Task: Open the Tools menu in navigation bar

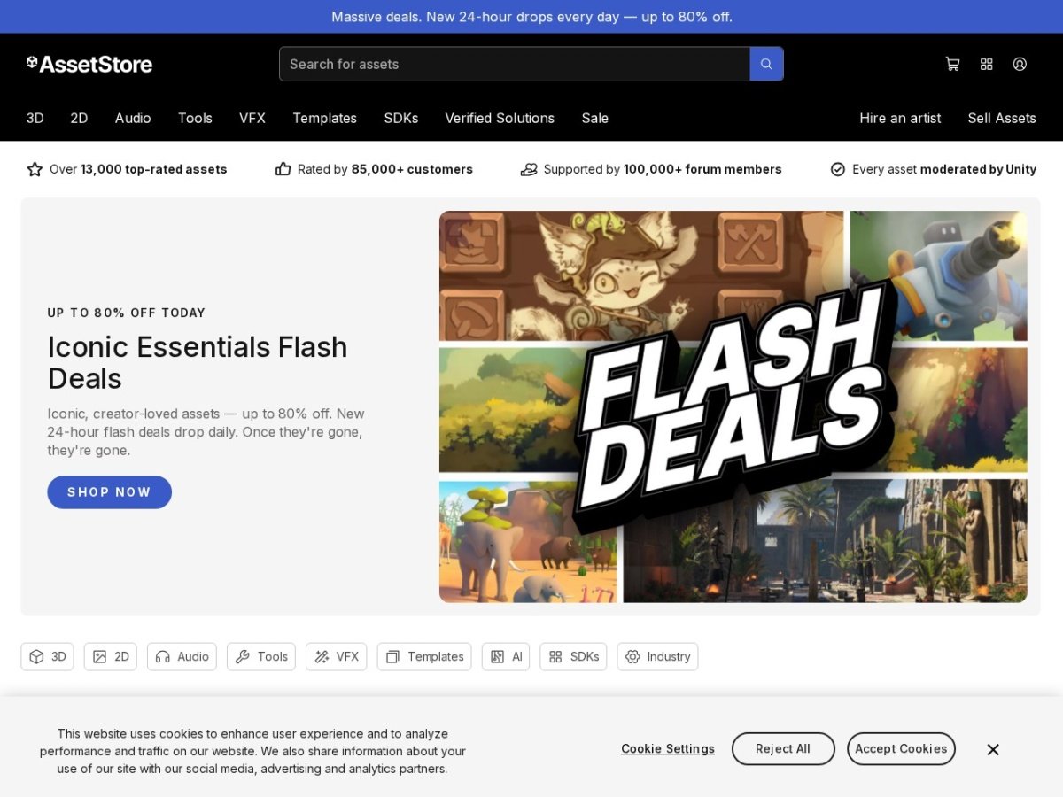Action: [195, 118]
